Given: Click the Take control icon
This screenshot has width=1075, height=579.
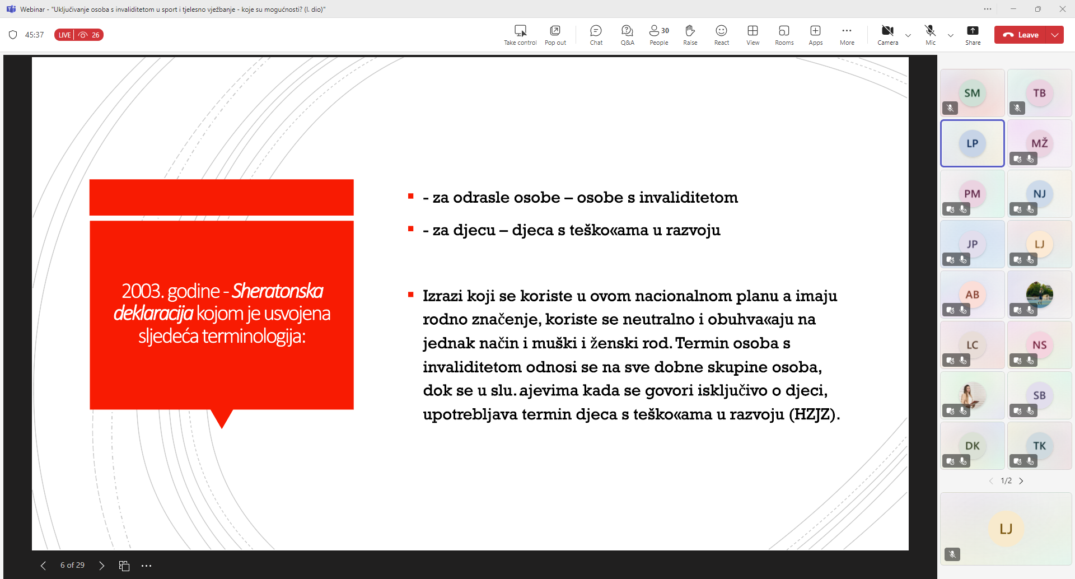Looking at the screenshot, I should [x=520, y=35].
